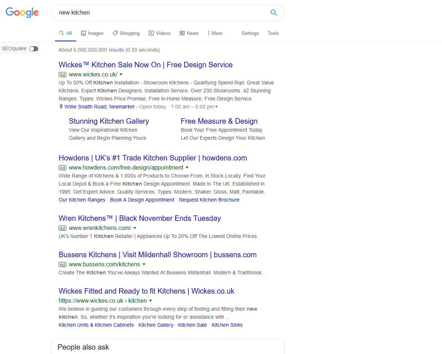Screen dimensions: 442x354
Task: Open the dropdown arrow beside howdens.com URL
Action: tap(187, 168)
